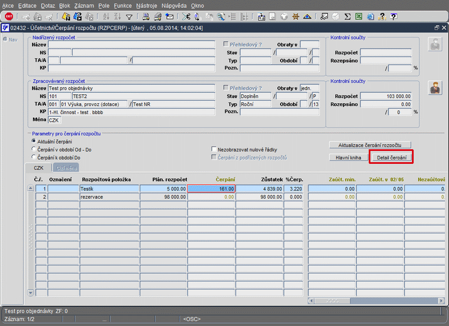Image resolution: width=449 pixels, height=326 pixels.
Task: Switch to the CZK tab
Action: tap(39, 167)
